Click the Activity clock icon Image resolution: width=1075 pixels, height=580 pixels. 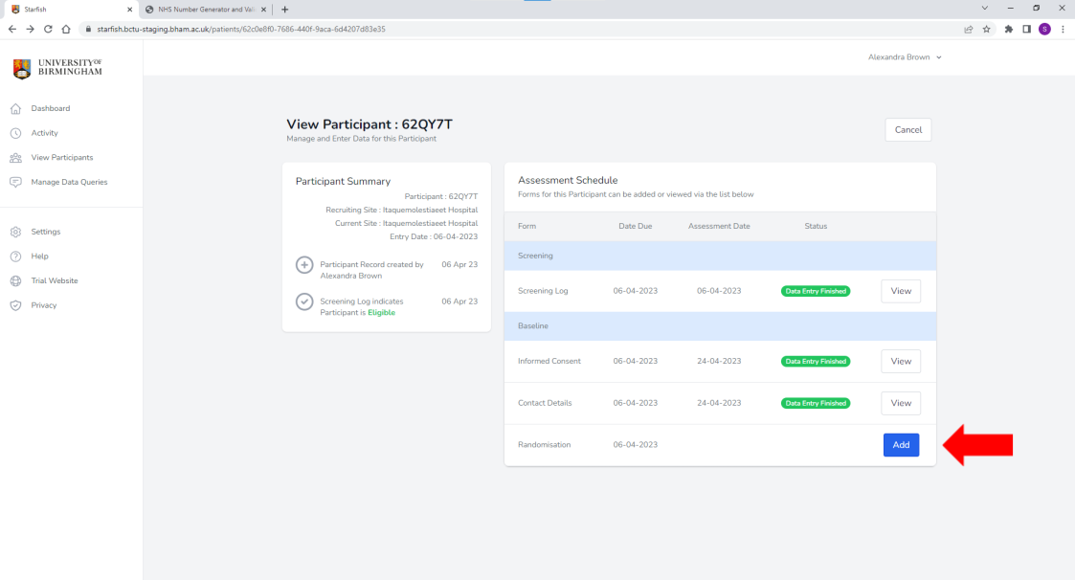click(15, 133)
